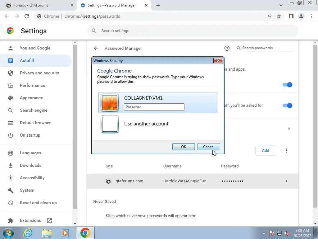Show hidden system tray icons
The width and height of the screenshot is (318, 239).
[264, 233]
